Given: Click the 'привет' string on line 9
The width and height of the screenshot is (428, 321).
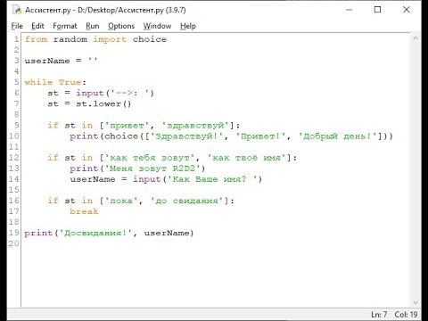Looking at the screenshot, I should [127, 126].
